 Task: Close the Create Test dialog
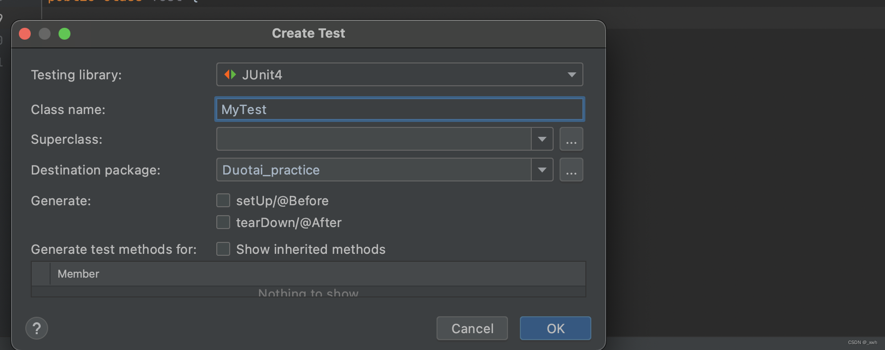(25, 34)
